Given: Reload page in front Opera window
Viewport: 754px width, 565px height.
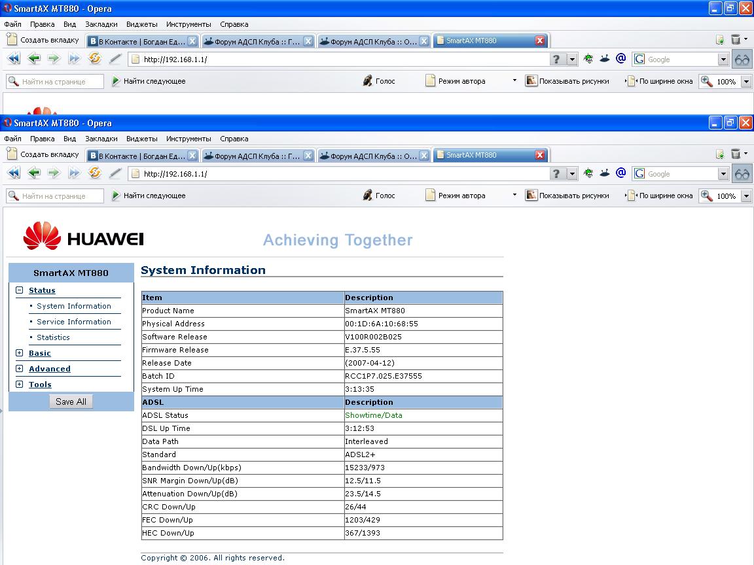Looking at the screenshot, I should tap(95, 173).
